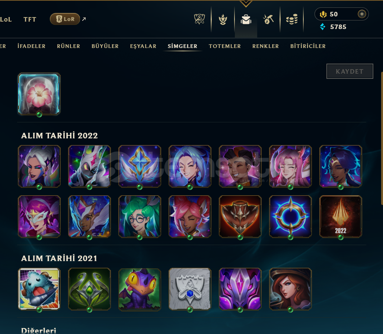Choose the purple dragon yellow-eyed icon
Image resolution: width=383 pixels, height=334 pixels.
click(x=140, y=289)
